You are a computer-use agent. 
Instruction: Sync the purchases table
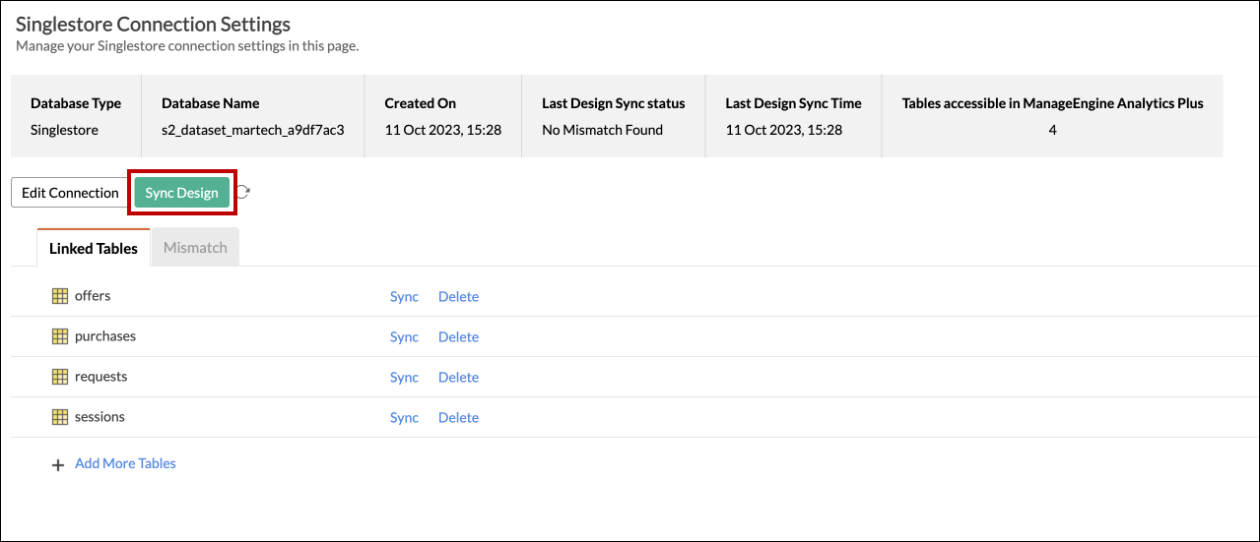coord(404,336)
